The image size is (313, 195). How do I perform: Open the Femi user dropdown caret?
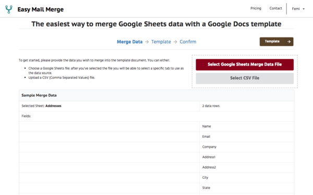[304, 9]
